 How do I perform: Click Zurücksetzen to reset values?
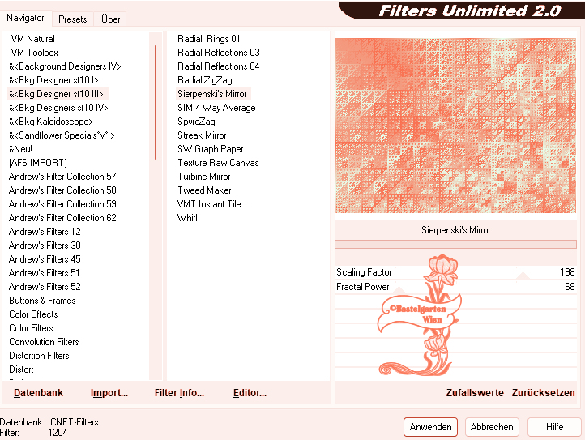click(x=543, y=393)
